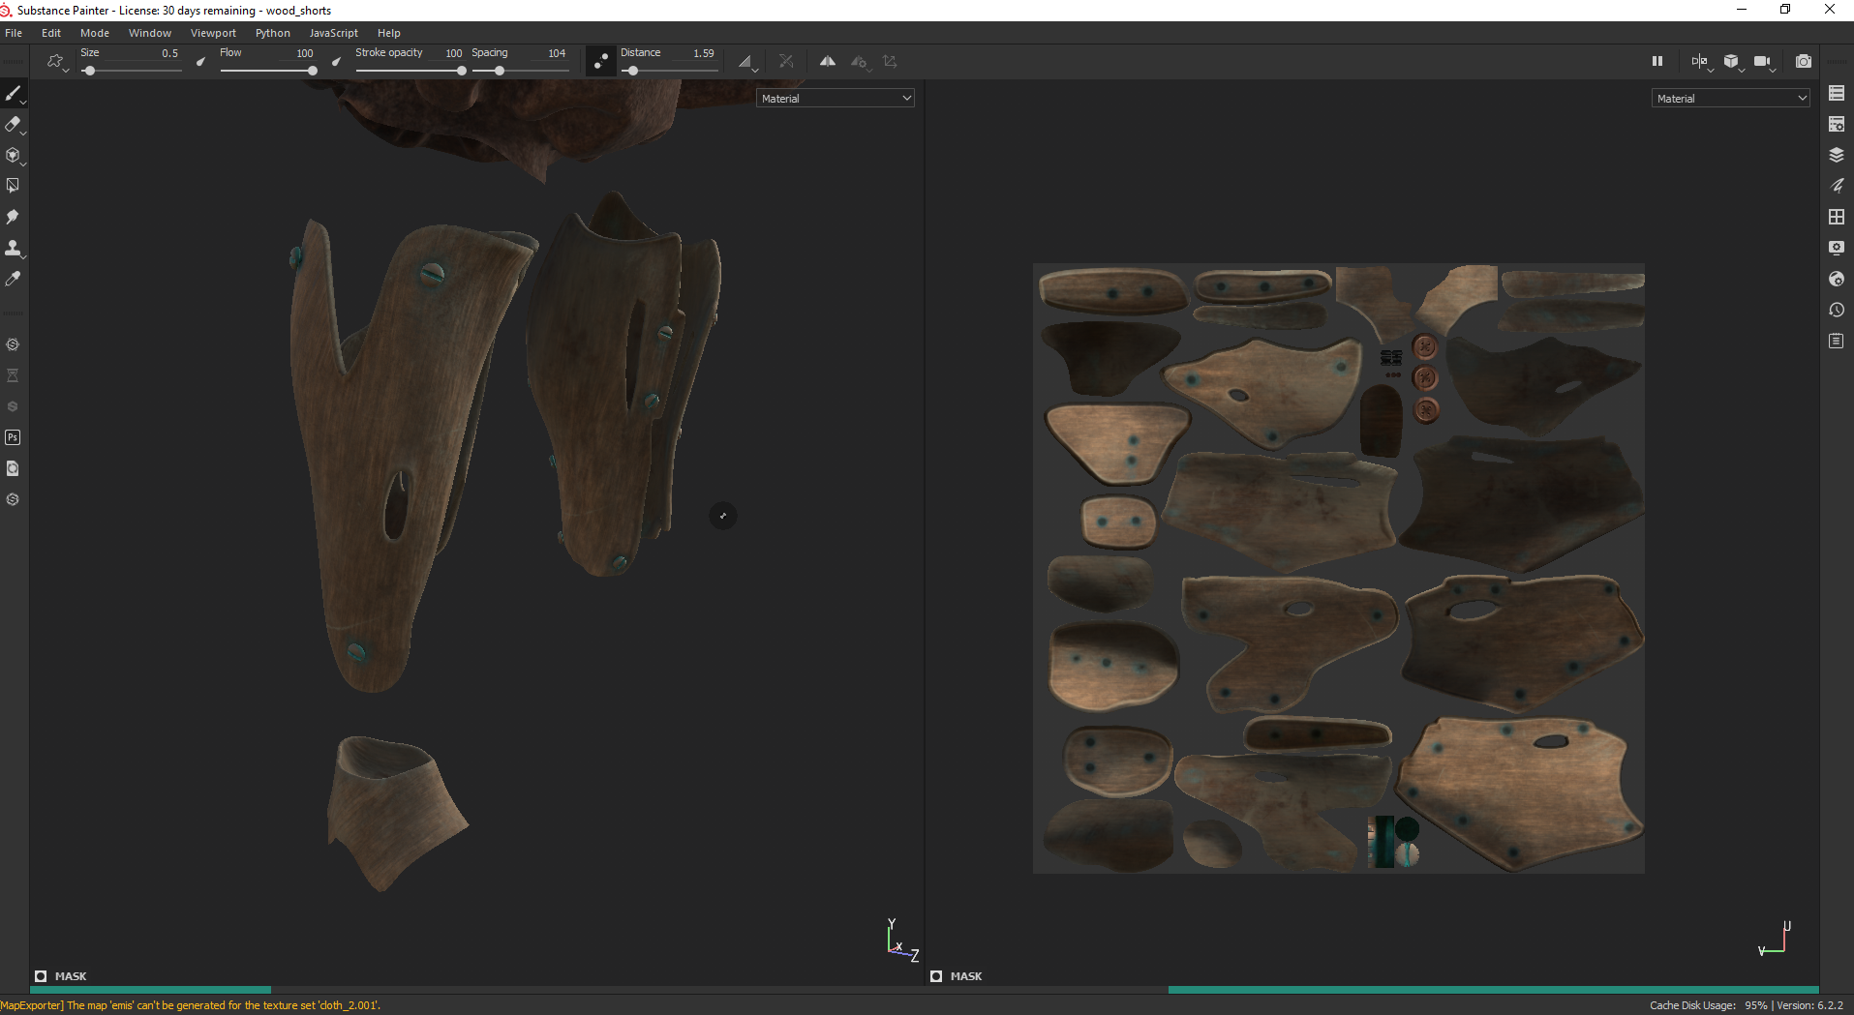This screenshot has height=1015, width=1854.
Task: Select the Smudge tool
Action: (x=13, y=217)
